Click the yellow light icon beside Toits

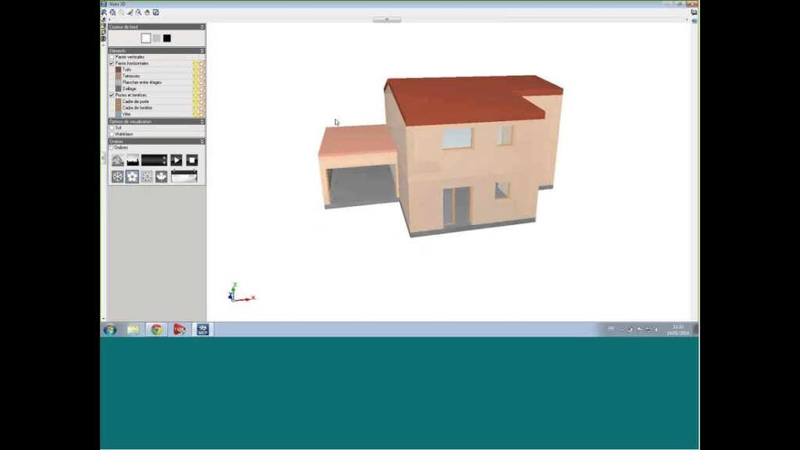195,70
